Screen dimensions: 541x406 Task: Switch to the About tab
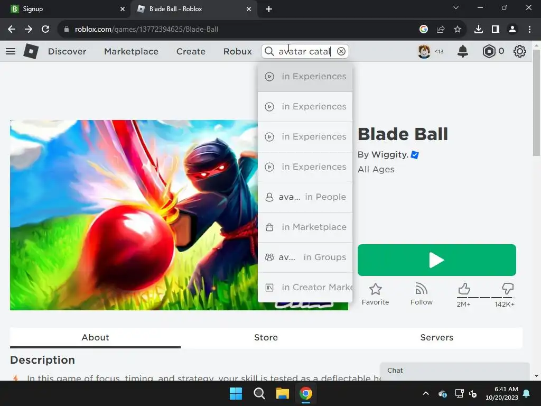click(95, 338)
